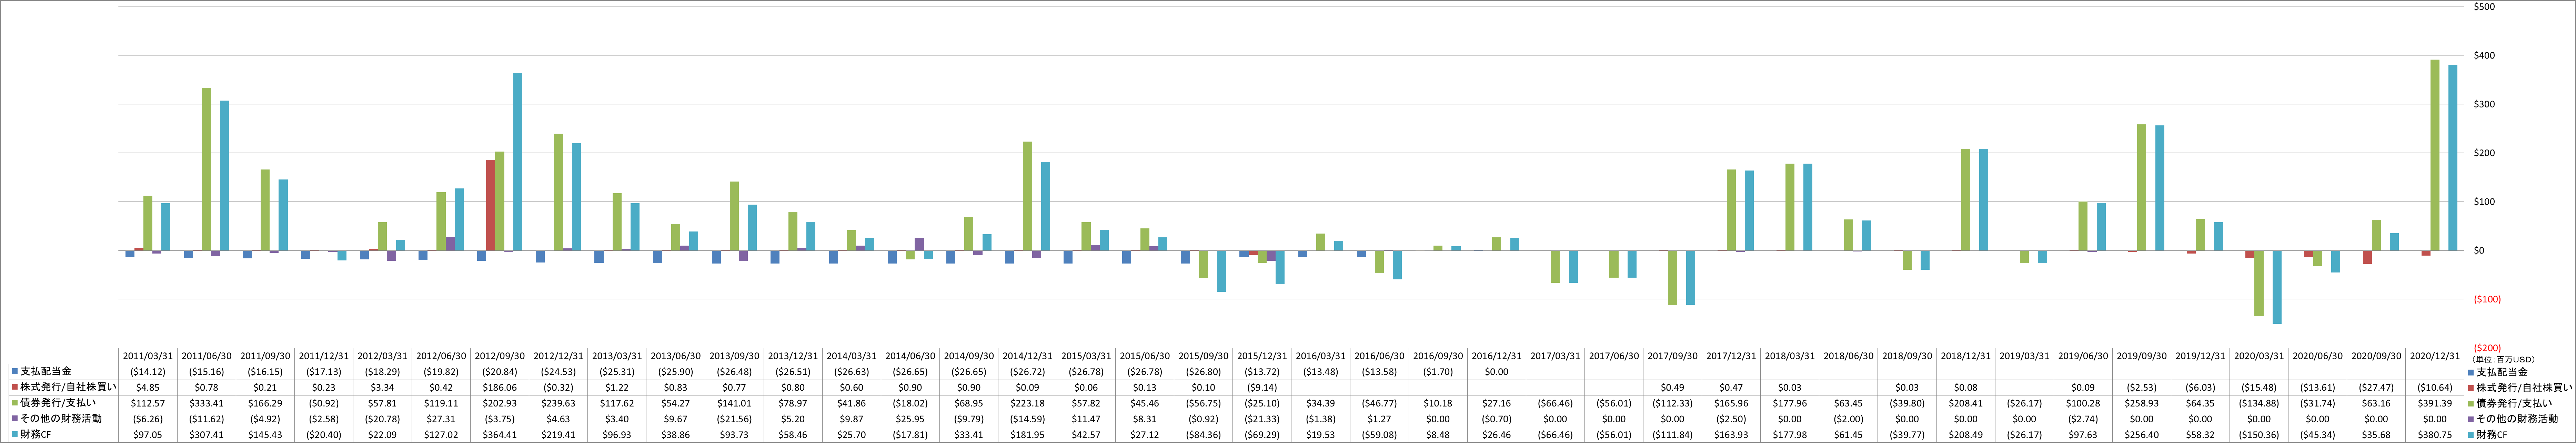Click the ($84.36) cell
Screen dimensions: 2576x443
1202,435
